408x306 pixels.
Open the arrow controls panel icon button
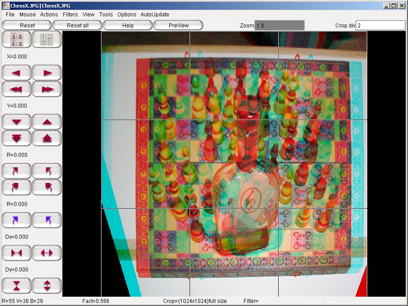(x=16, y=39)
